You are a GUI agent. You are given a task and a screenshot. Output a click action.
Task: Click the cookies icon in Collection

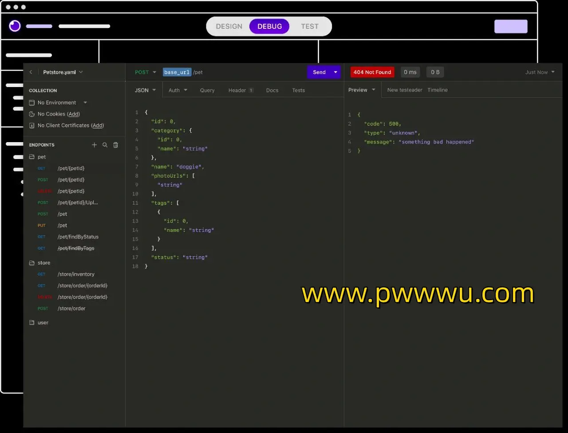32,114
